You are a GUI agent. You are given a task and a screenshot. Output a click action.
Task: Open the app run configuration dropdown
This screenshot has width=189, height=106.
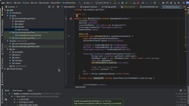[x=88, y=3]
